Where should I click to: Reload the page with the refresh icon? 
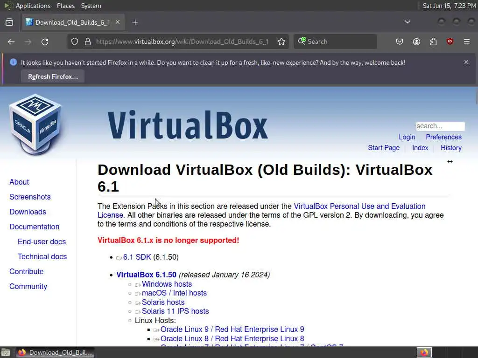click(45, 41)
